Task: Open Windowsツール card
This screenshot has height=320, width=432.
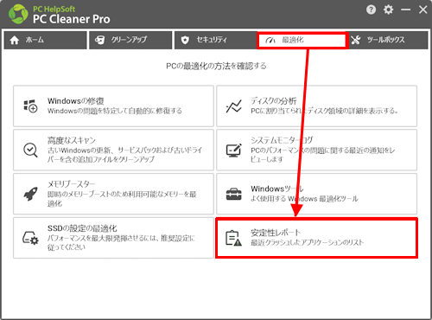Action: click(x=316, y=194)
